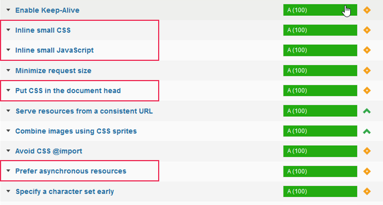Click Combine images CSS sprites grade bar
This screenshot has width=383, height=205.
coord(320,131)
